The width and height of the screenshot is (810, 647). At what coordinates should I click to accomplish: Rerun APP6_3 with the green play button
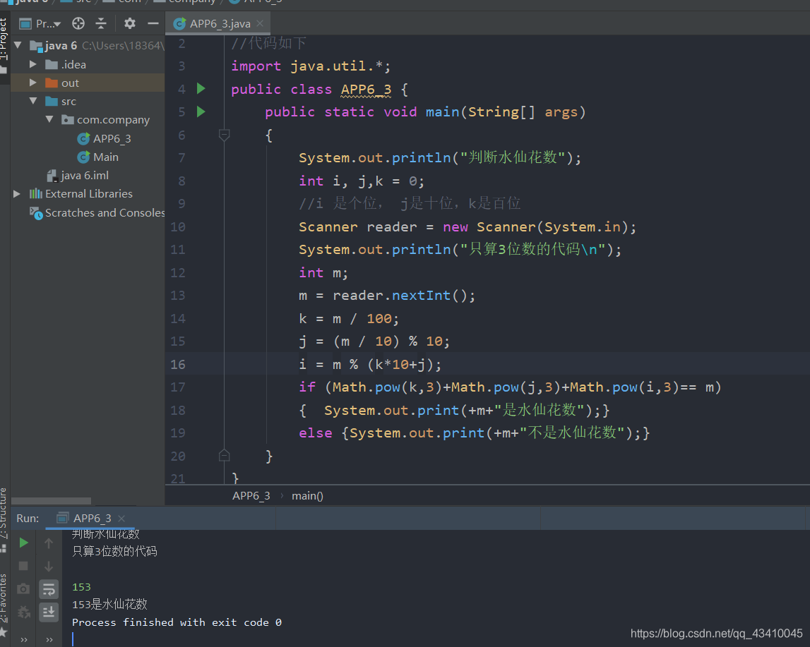(x=24, y=543)
